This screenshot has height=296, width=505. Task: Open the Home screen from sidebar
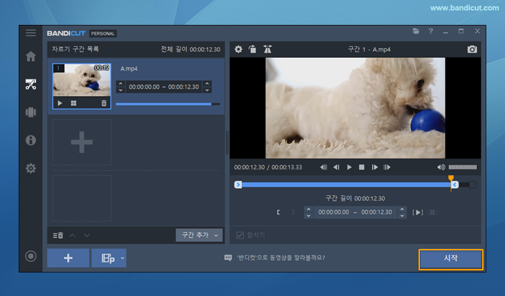tap(30, 57)
